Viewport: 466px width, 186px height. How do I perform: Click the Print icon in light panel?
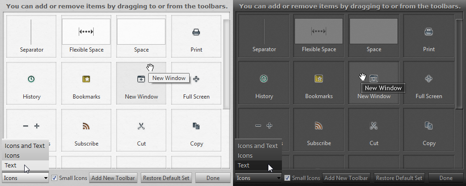(x=196, y=32)
